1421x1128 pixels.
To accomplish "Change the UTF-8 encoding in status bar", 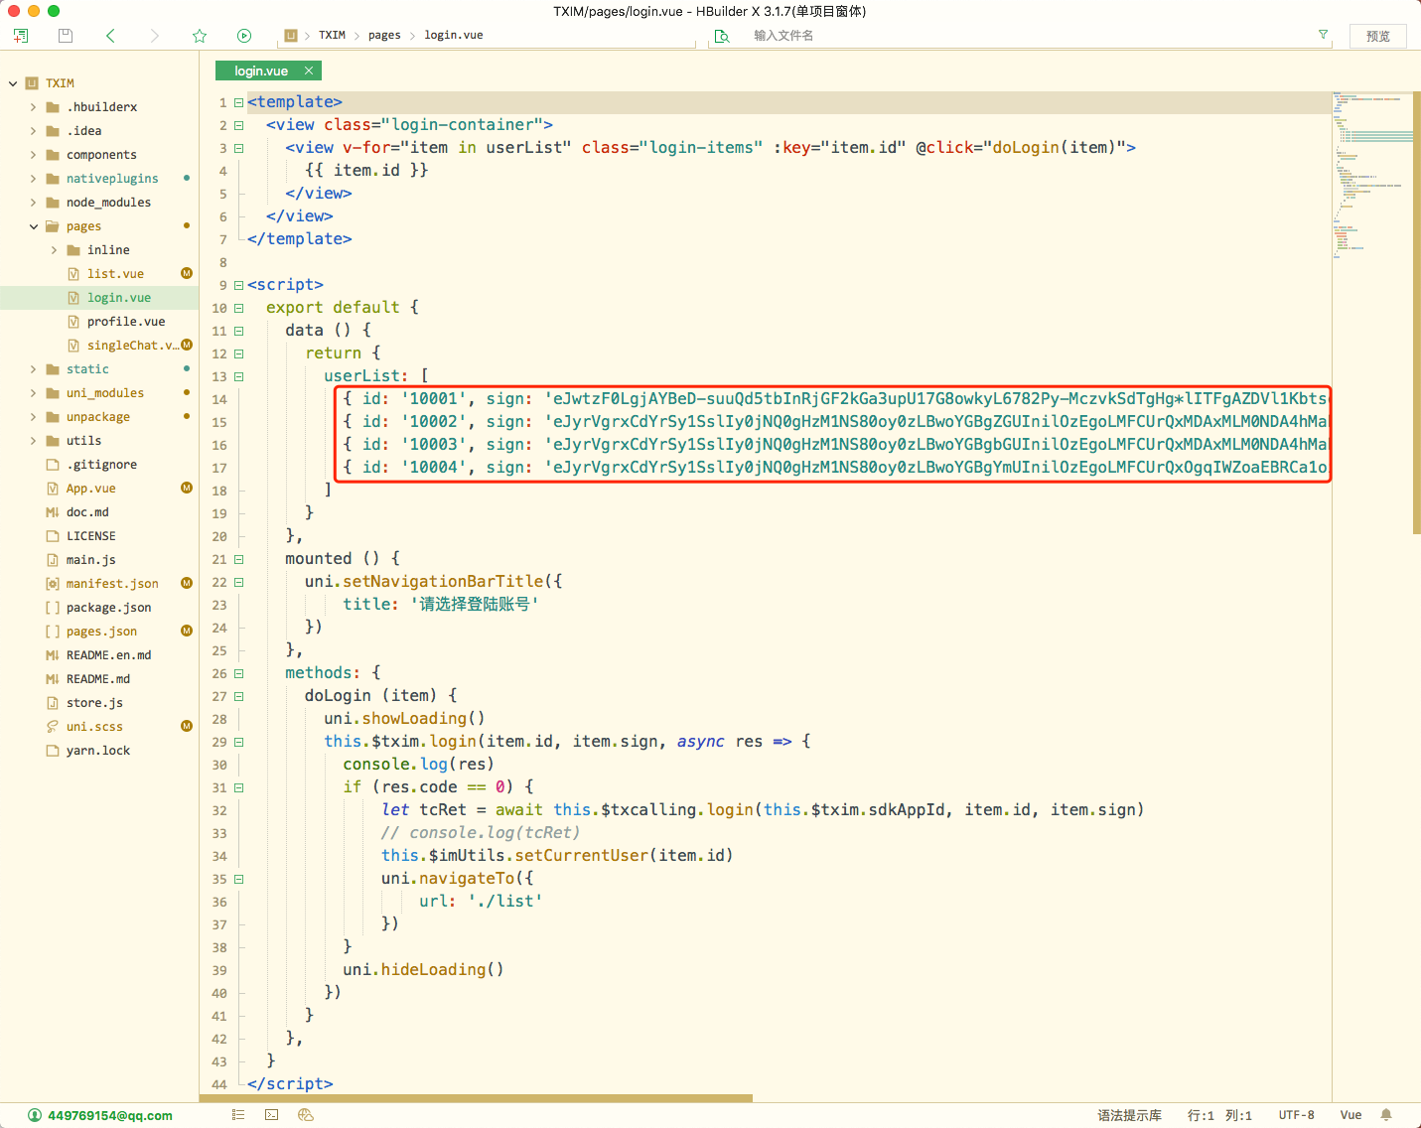I will 1296,1115.
